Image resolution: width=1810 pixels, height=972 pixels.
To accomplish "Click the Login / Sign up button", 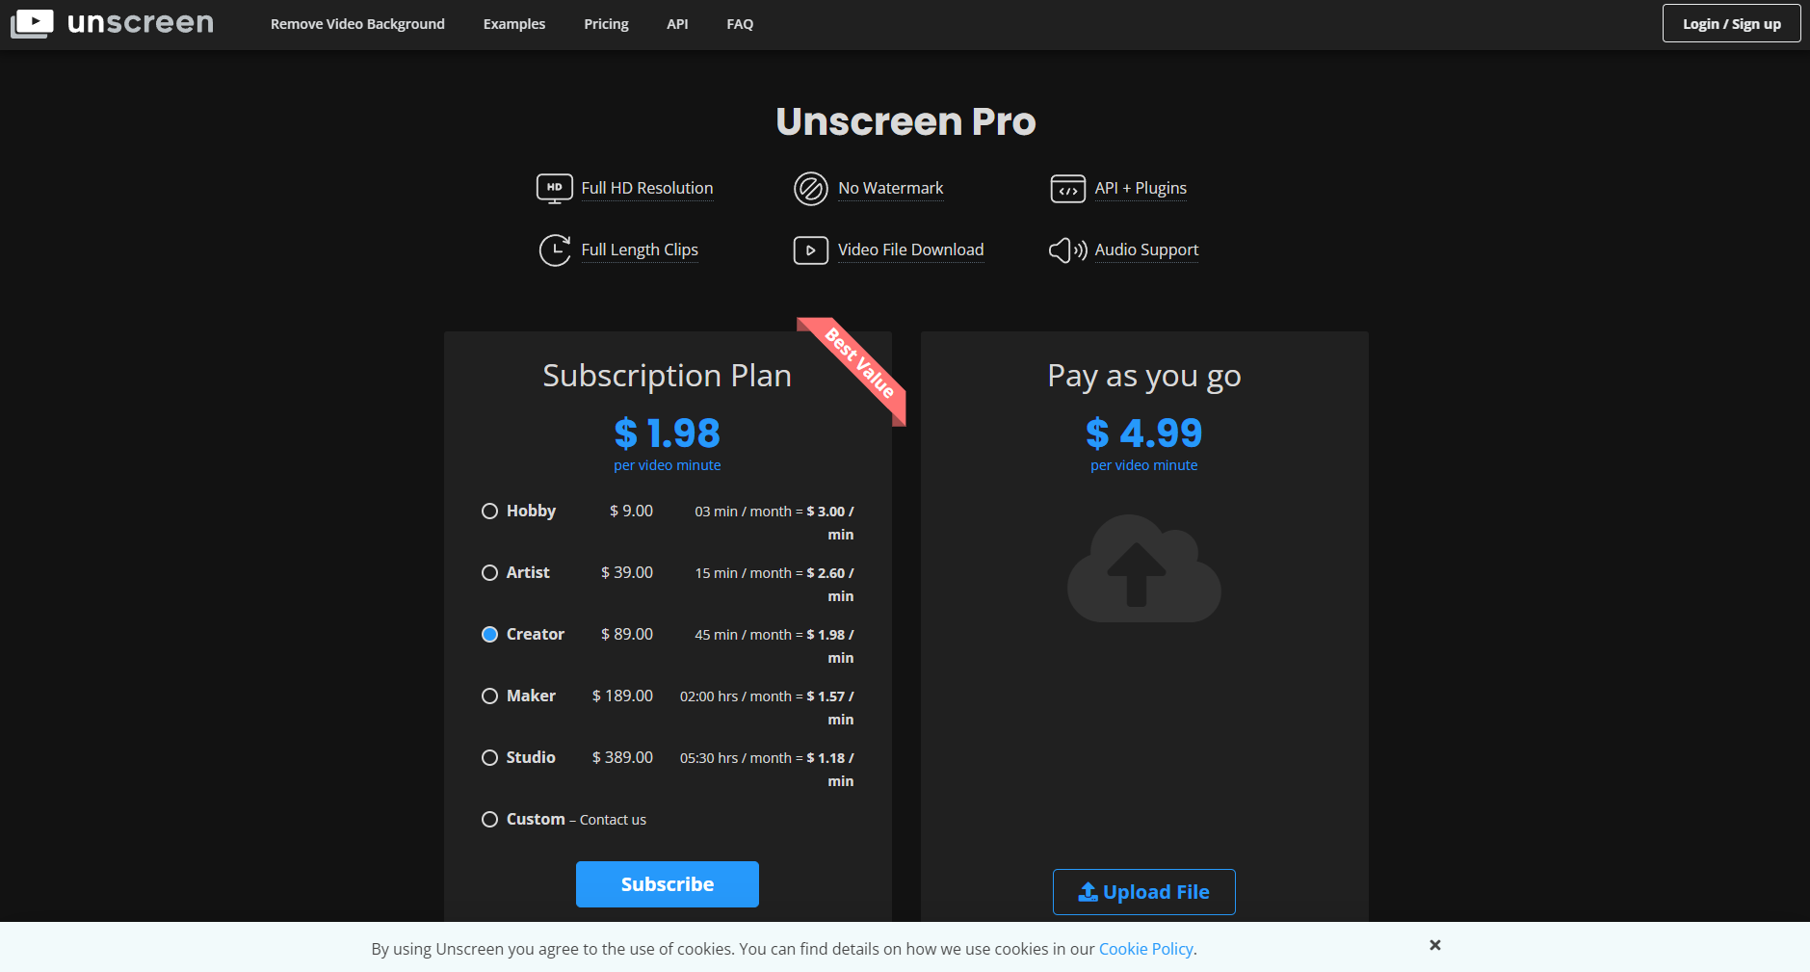I will tap(1732, 23).
